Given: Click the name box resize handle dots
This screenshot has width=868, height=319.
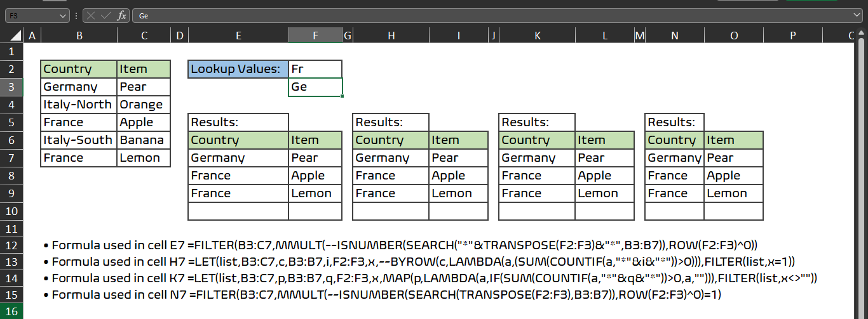Looking at the screenshot, I should 76,16.
